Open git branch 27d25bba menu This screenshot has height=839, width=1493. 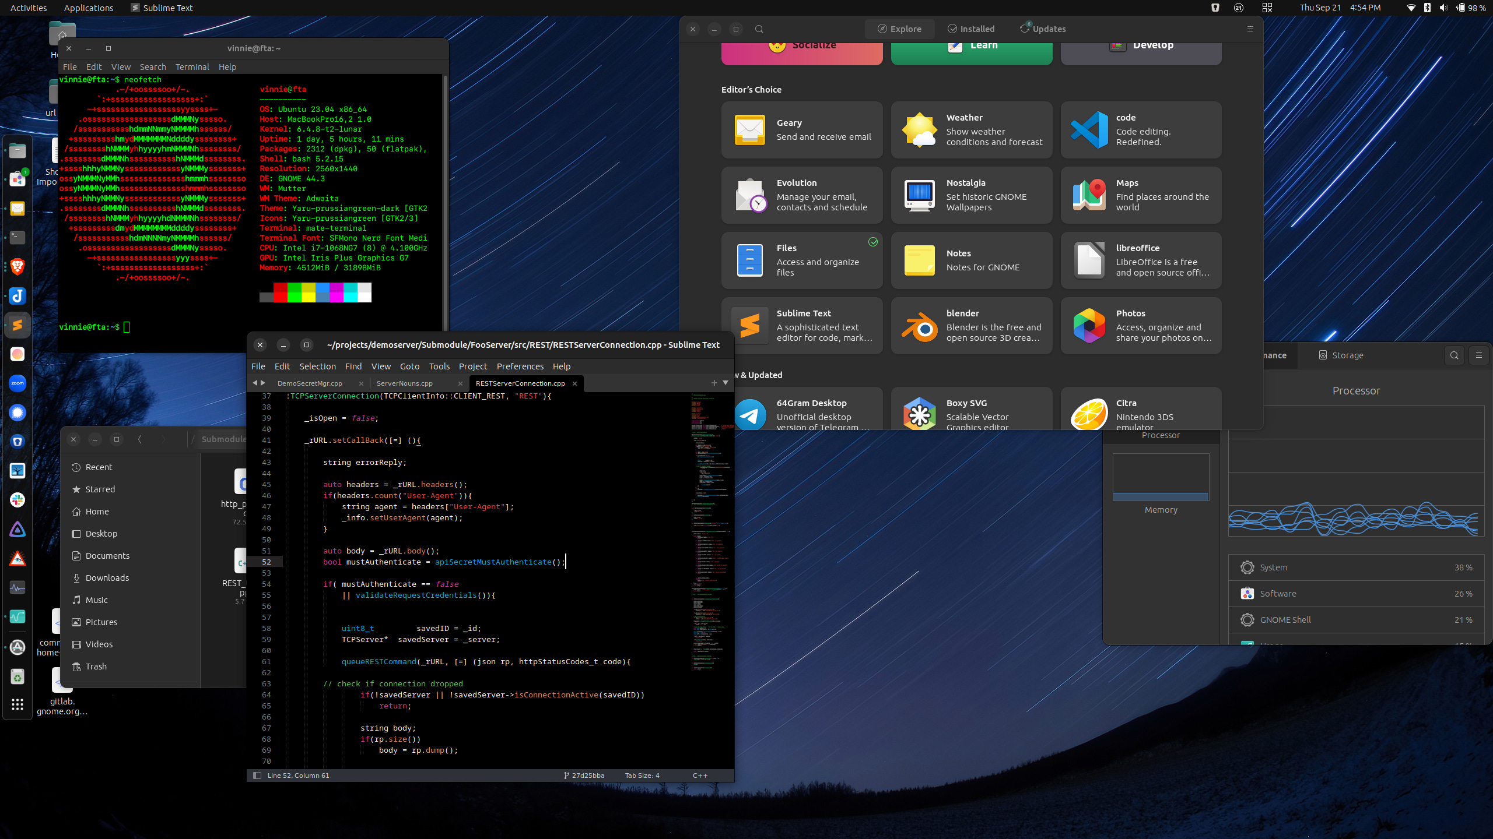pos(584,775)
